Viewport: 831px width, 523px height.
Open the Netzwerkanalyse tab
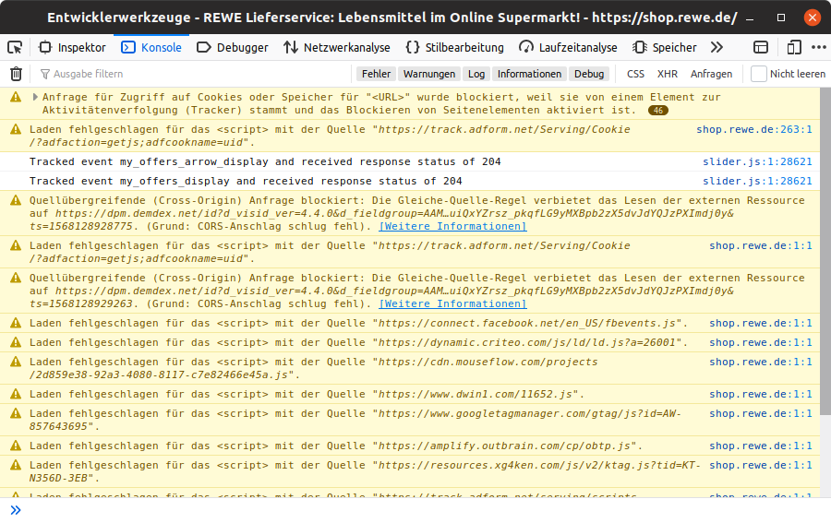pos(337,48)
